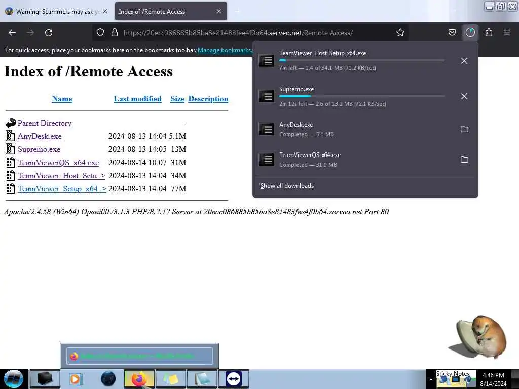Reload the current page
Screen dimensions: 519x389
point(49,33)
